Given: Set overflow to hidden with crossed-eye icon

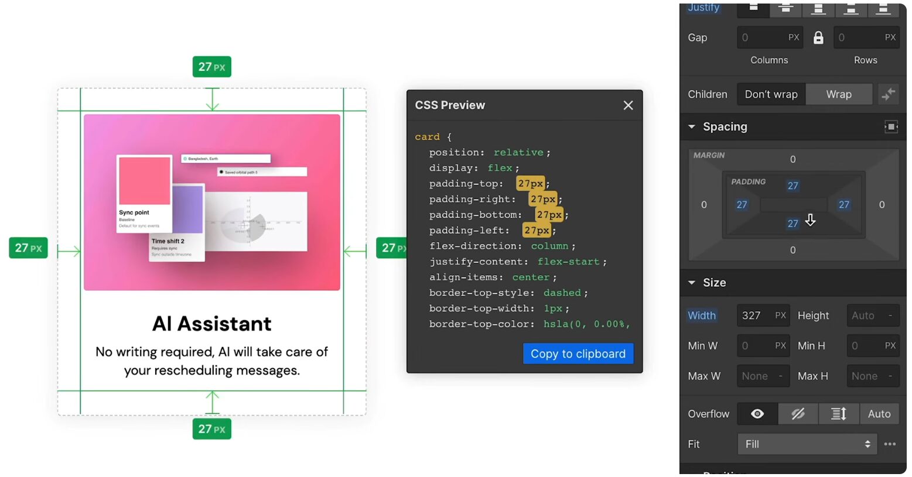Looking at the screenshot, I should 798,414.
